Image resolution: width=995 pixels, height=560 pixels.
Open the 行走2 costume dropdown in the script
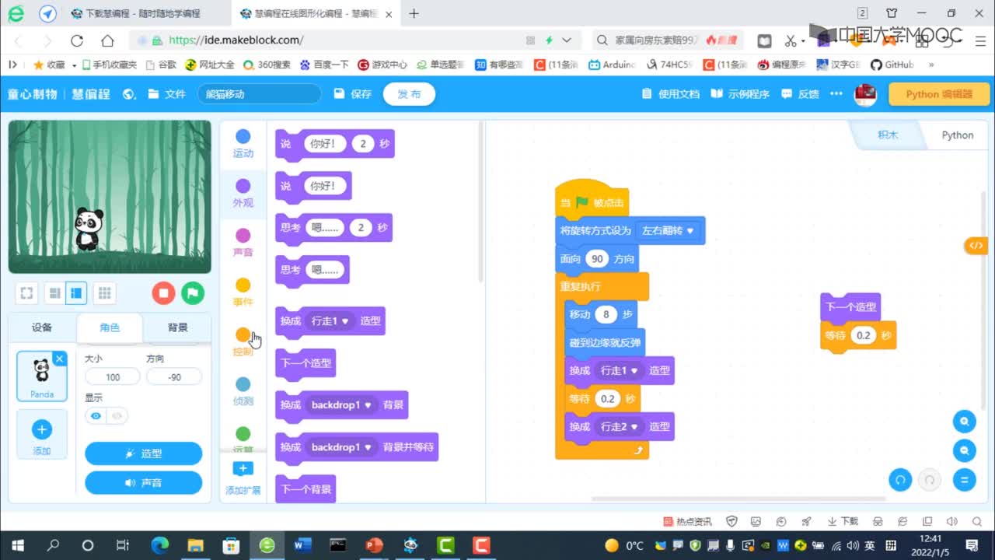point(619,427)
